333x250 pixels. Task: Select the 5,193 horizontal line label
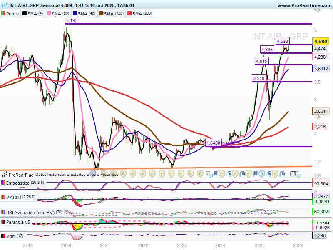[x=72, y=20]
